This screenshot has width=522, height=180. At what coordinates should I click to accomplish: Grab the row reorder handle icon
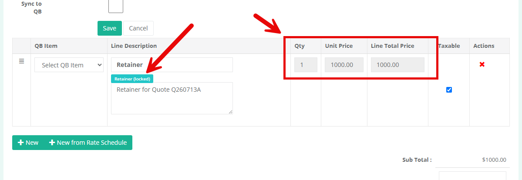21,61
